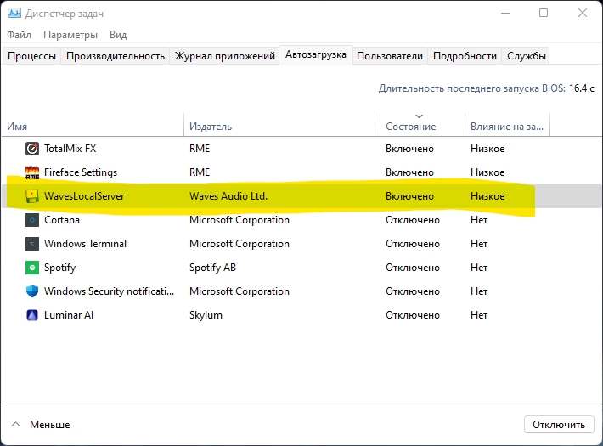
Task: Click Низкое impact of WavesLocalServer
Action: click(x=487, y=196)
